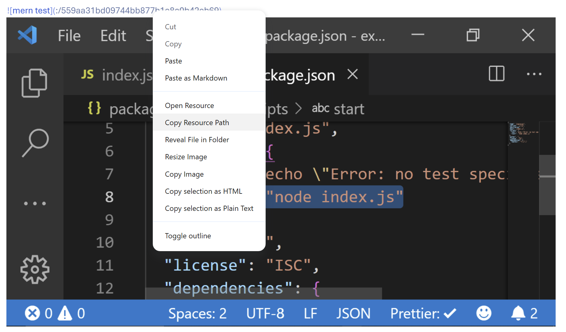Screen dimensions: 566x332
Task: Select Copy selection as HTML
Action: (209, 191)
